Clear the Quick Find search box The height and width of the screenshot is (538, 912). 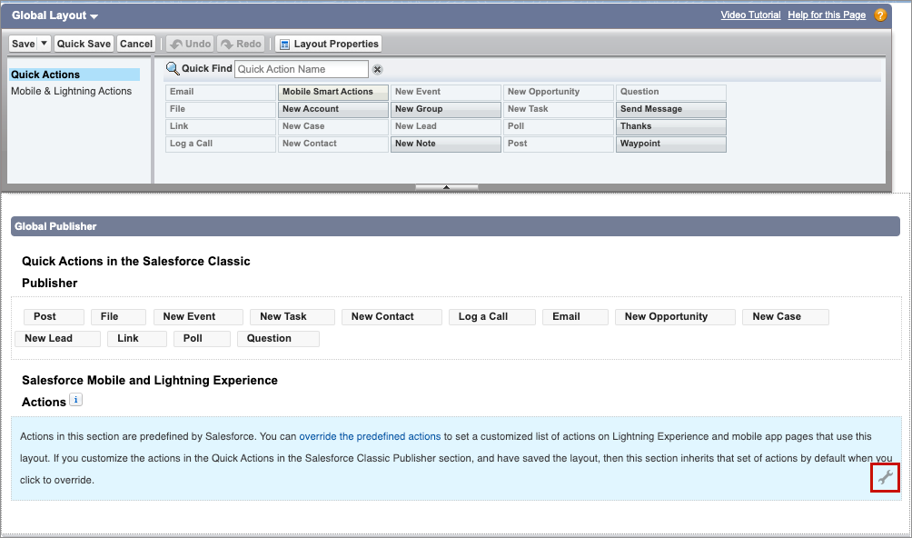pos(378,69)
